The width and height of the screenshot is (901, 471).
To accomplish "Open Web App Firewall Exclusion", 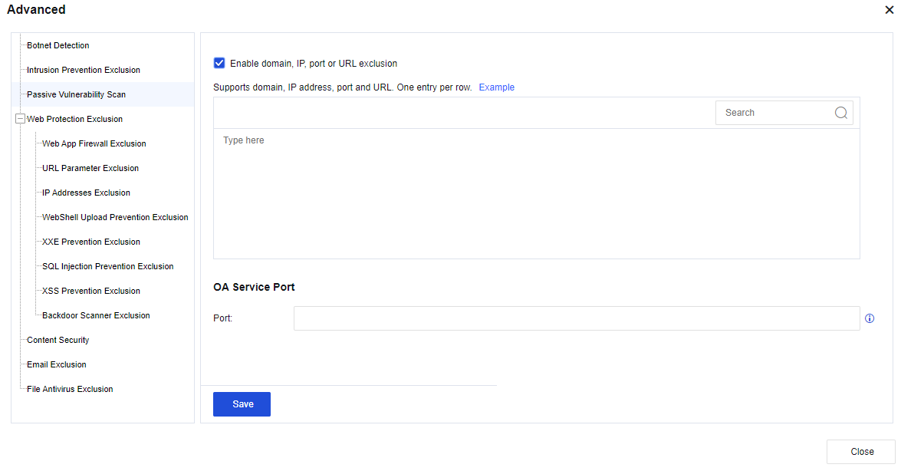I will pos(94,143).
